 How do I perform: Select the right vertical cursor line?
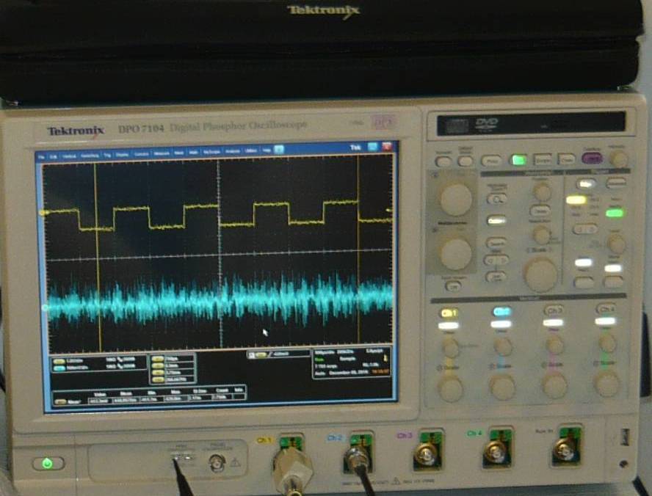[x=358, y=249]
